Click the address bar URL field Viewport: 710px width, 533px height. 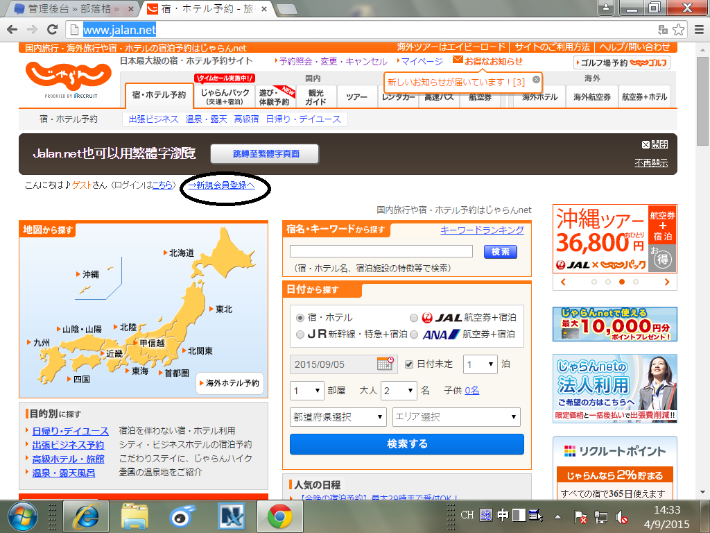coord(362,30)
